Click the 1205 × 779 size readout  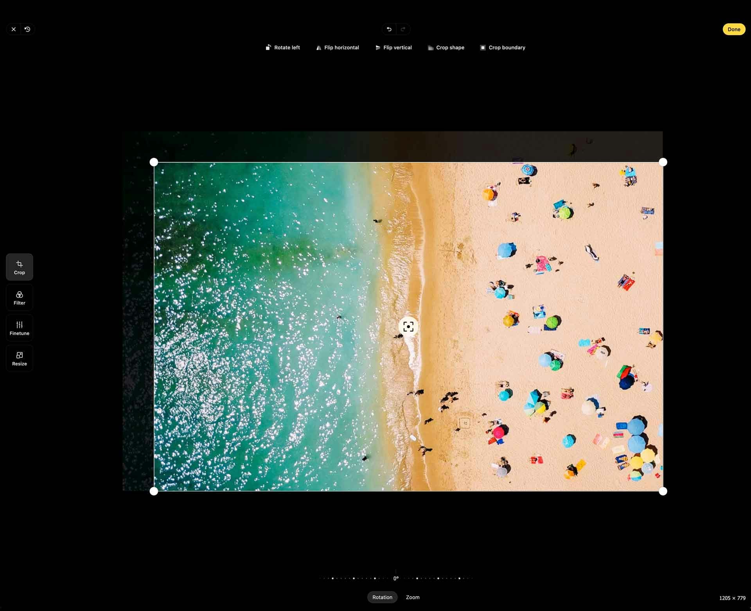732,598
